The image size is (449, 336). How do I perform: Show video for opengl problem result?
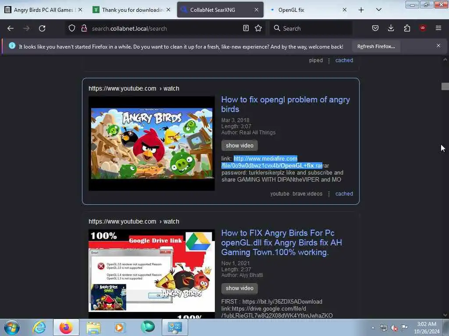coord(239,145)
